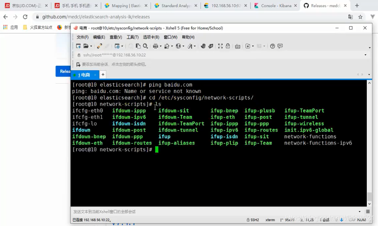Click the Releases button on GitHub page
The width and height of the screenshot is (378, 226).
(x=63, y=71)
